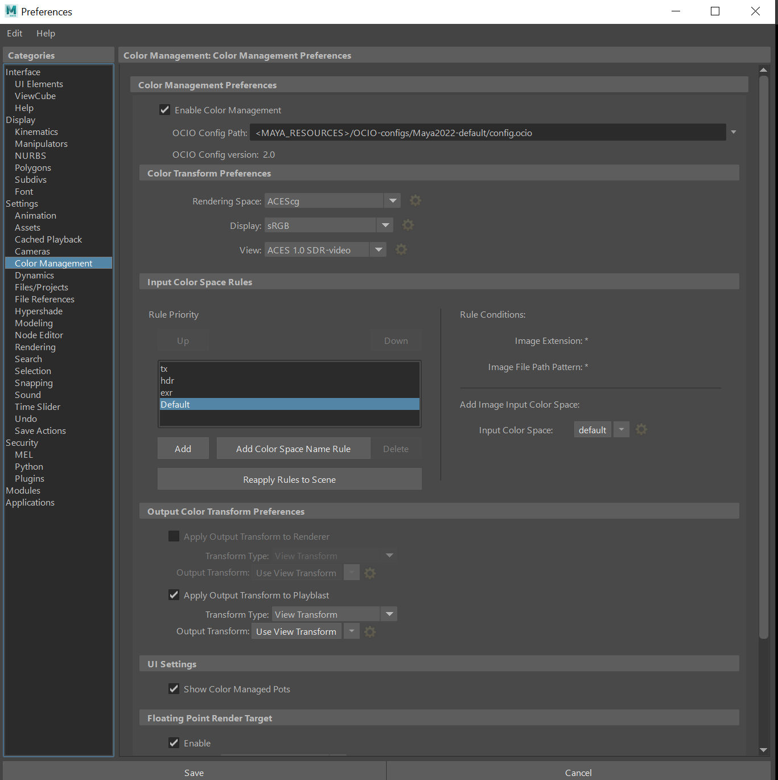778x780 pixels.
Task: Open Rendering Space ACEScg dropdown
Action: click(393, 201)
